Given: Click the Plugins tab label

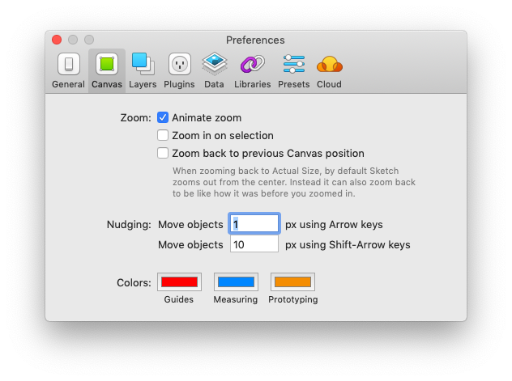Looking at the screenshot, I should (179, 84).
